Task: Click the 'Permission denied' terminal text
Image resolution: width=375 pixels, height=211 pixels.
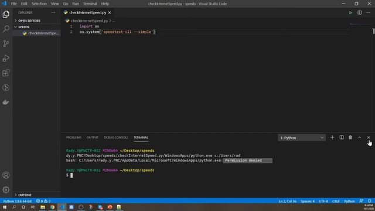Action: coord(243,161)
